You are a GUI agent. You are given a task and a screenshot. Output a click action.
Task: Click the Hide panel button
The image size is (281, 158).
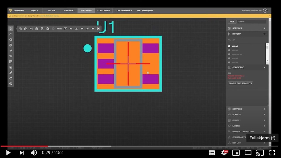[x=232, y=22]
